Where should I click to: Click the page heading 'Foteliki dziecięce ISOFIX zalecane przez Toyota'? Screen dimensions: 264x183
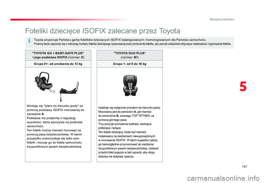point(103,31)
